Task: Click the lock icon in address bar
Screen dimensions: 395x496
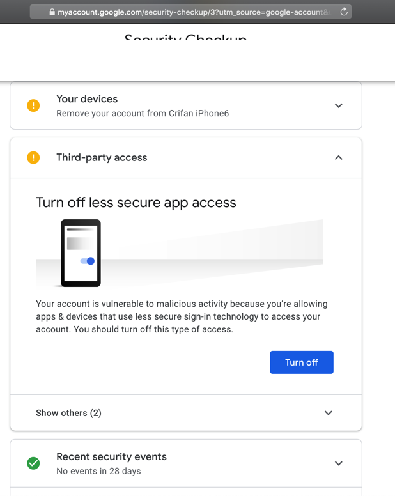Action: click(52, 12)
